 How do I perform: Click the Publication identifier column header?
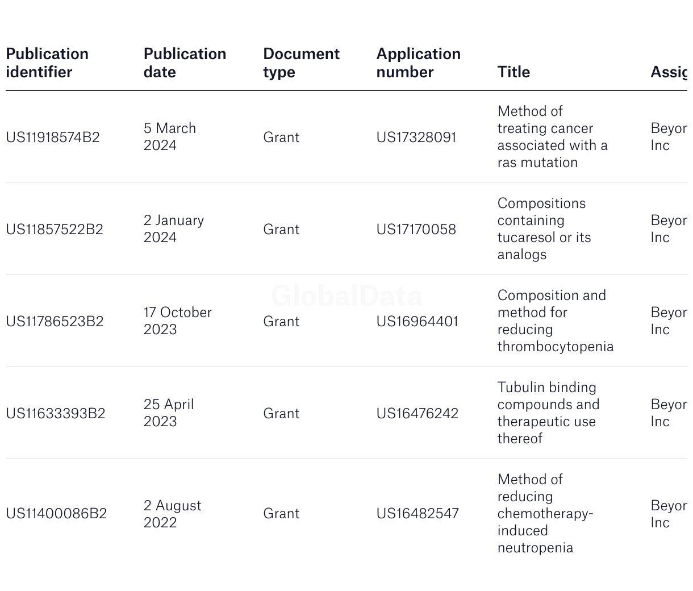(x=47, y=63)
